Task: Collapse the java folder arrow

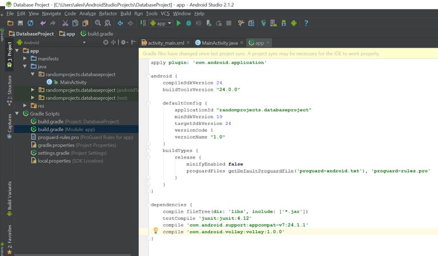Action: pos(25,66)
